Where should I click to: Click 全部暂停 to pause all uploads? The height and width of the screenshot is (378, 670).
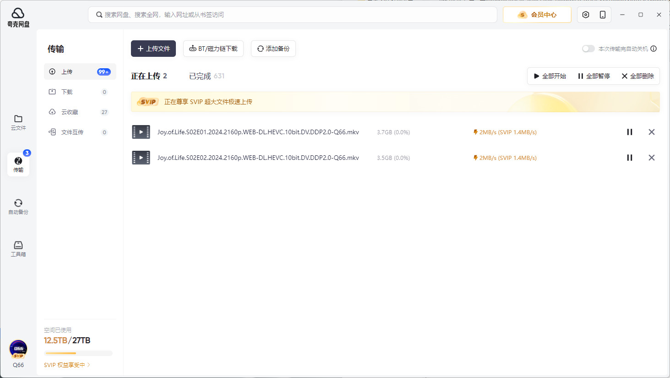click(594, 76)
